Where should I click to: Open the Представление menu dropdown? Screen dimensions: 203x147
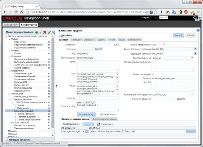pos(72,124)
